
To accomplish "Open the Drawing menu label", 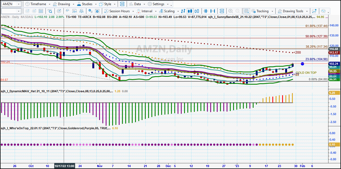I will (x=64, y=4).
